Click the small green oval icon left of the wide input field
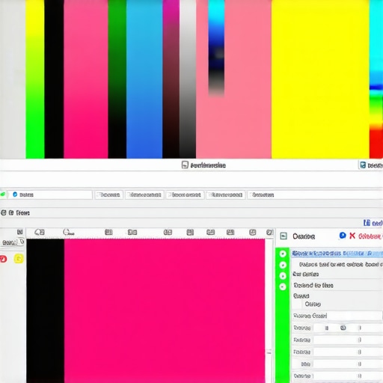 tap(3, 194)
